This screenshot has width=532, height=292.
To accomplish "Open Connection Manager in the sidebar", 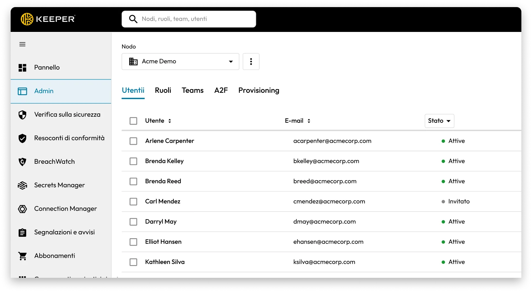I will [61, 209].
